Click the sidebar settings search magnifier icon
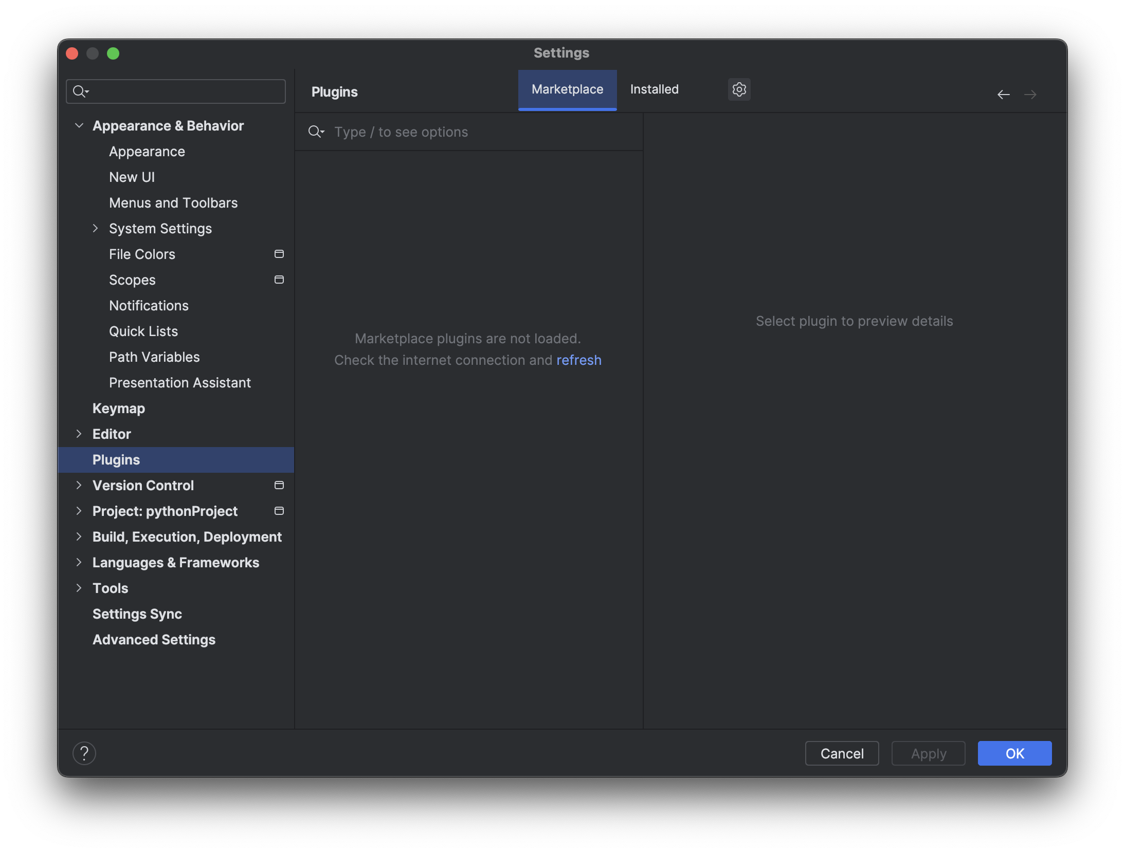The height and width of the screenshot is (853, 1125). pos(80,91)
